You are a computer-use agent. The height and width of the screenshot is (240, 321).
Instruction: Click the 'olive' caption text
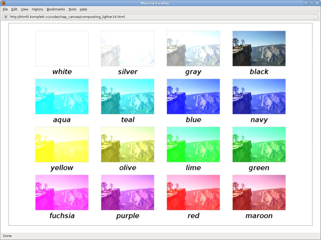pos(128,168)
